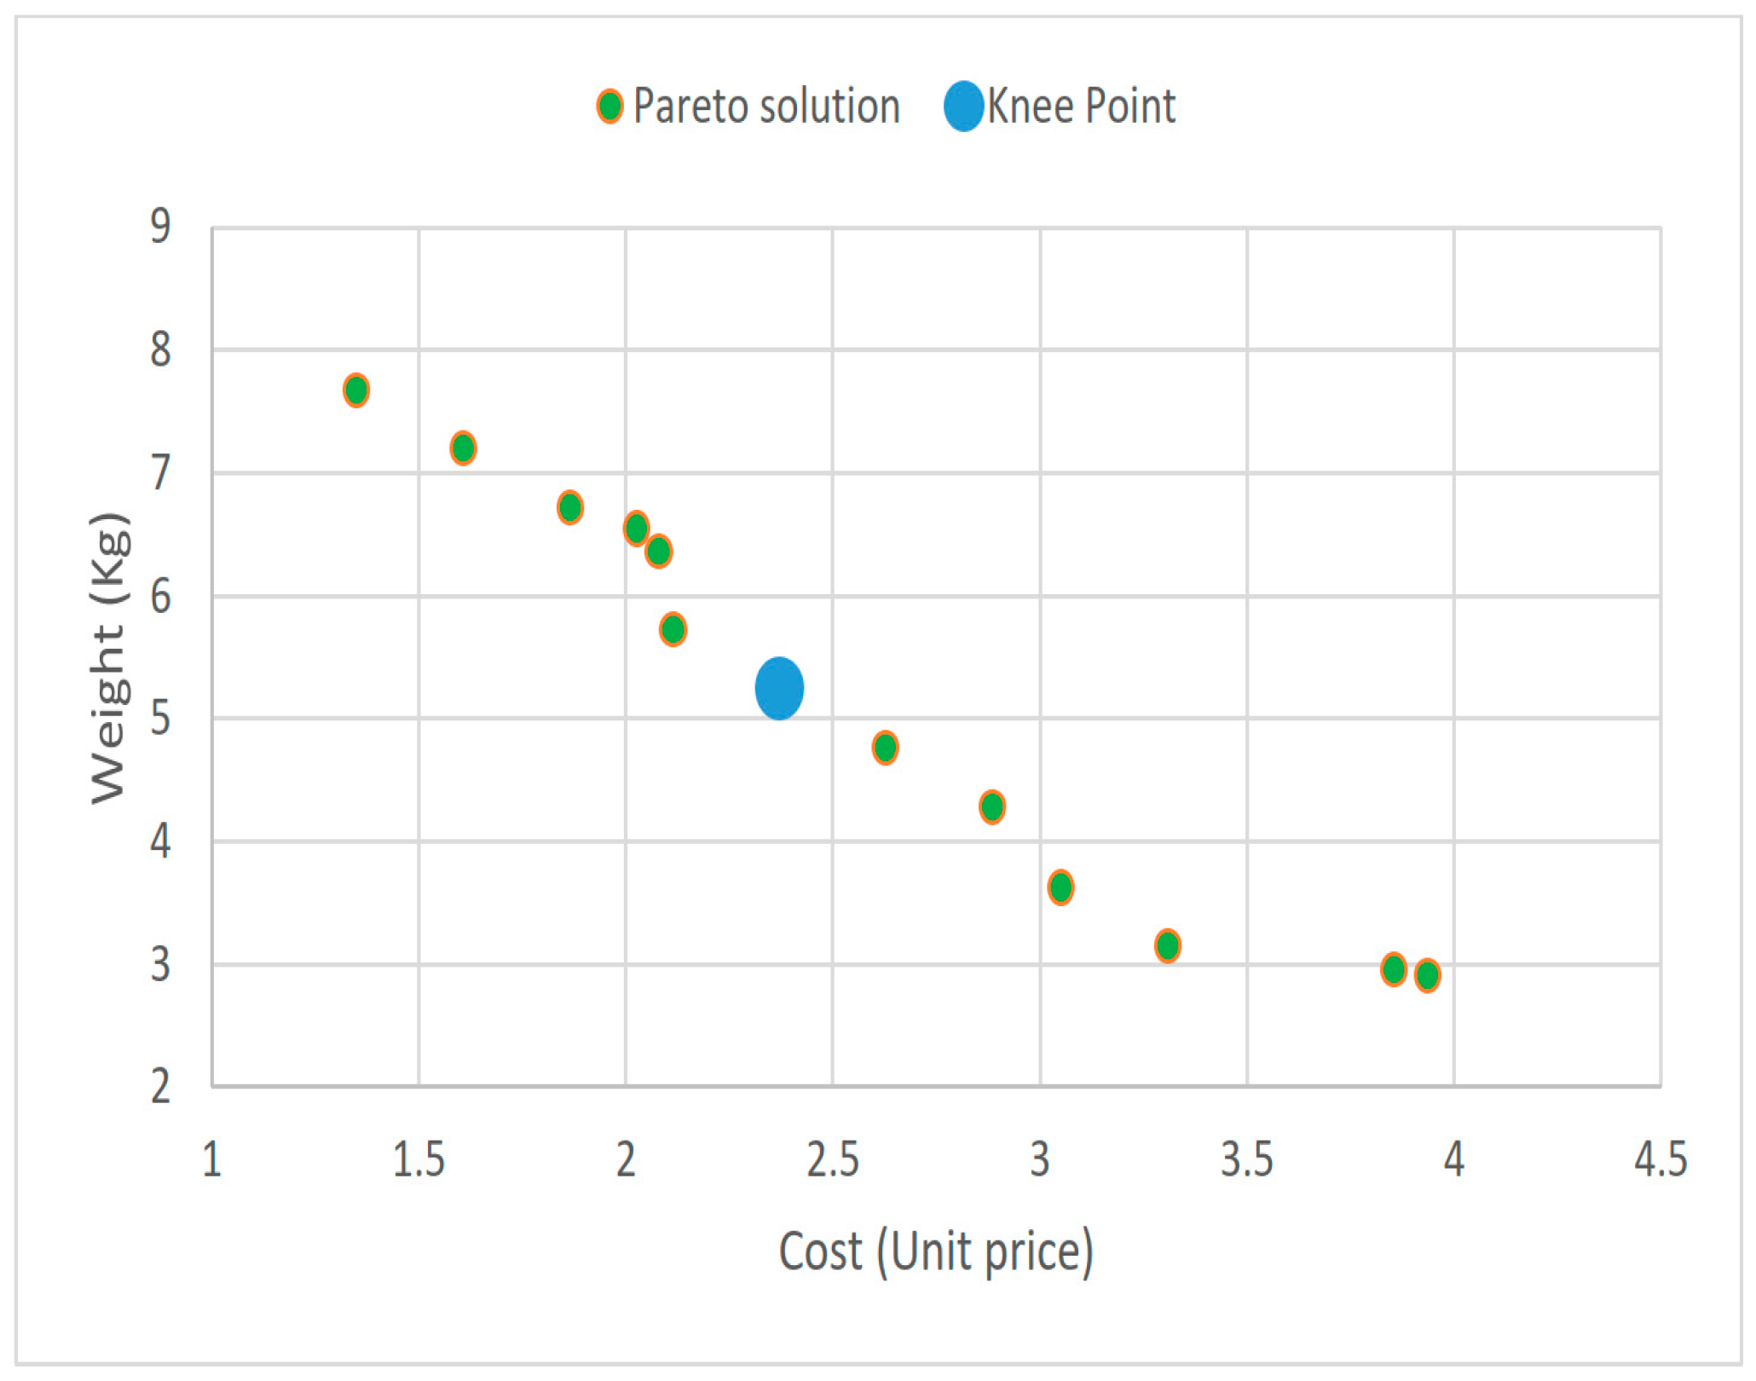Click the Weight (Kg) axis title
Viewport: 1756px width, 1381px height.
(x=109, y=657)
